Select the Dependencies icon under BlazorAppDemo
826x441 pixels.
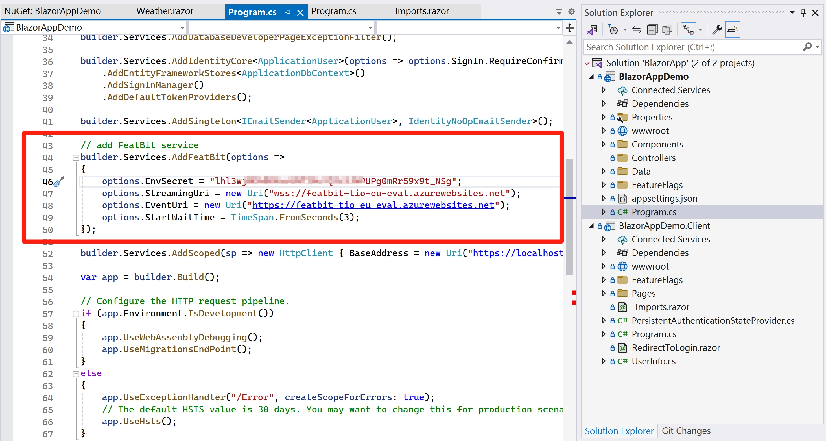[622, 104]
